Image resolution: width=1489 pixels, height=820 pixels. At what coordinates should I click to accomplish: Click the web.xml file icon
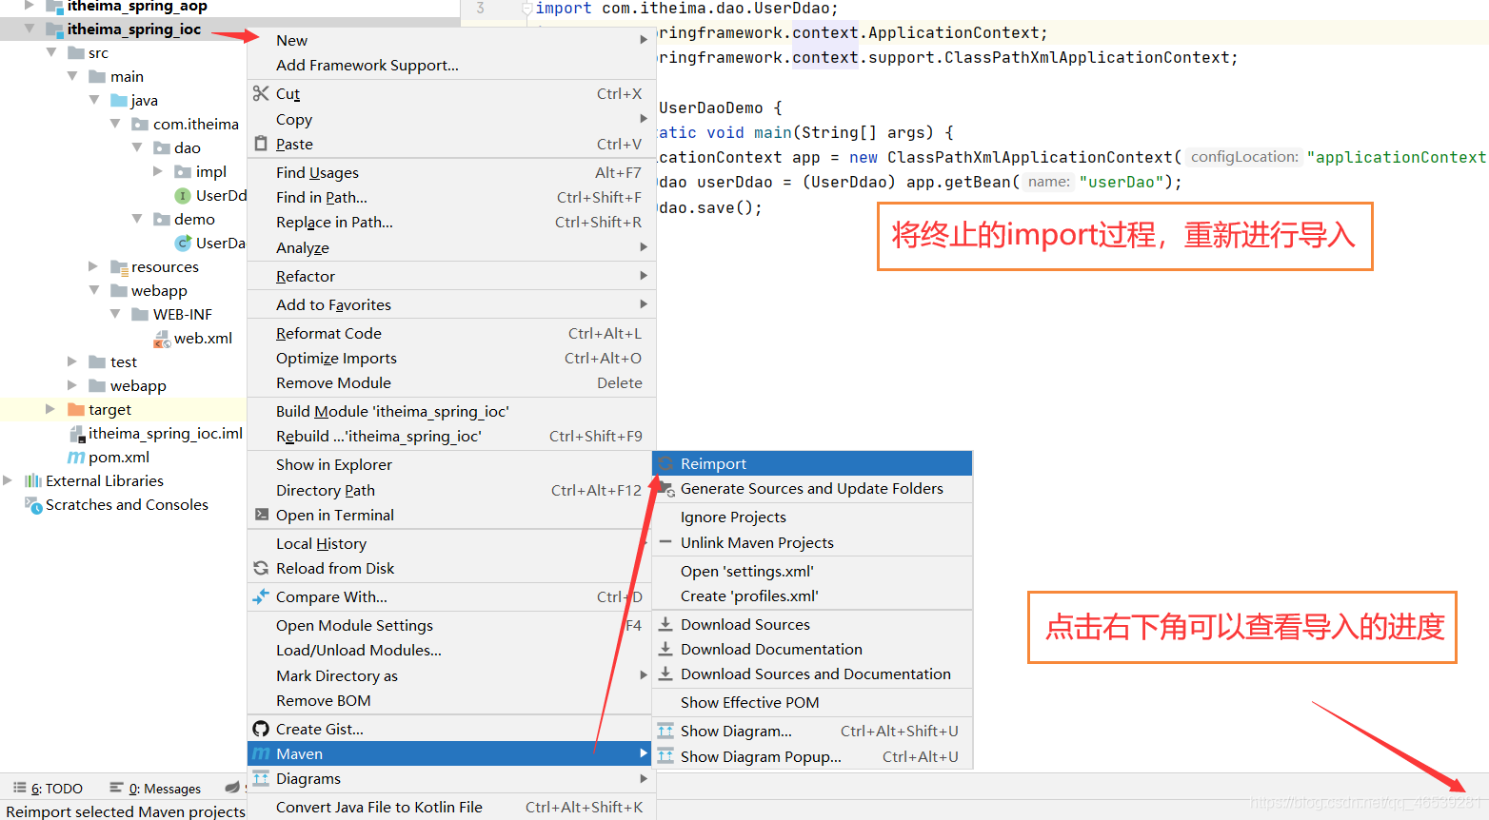162,339
